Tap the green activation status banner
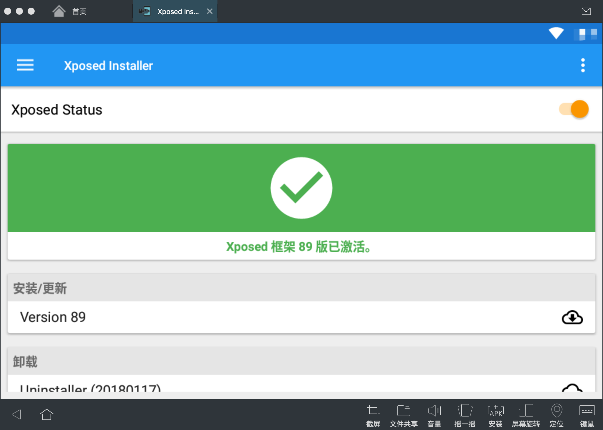This screenshot has width=603, height=430. (x=301, y=188)
